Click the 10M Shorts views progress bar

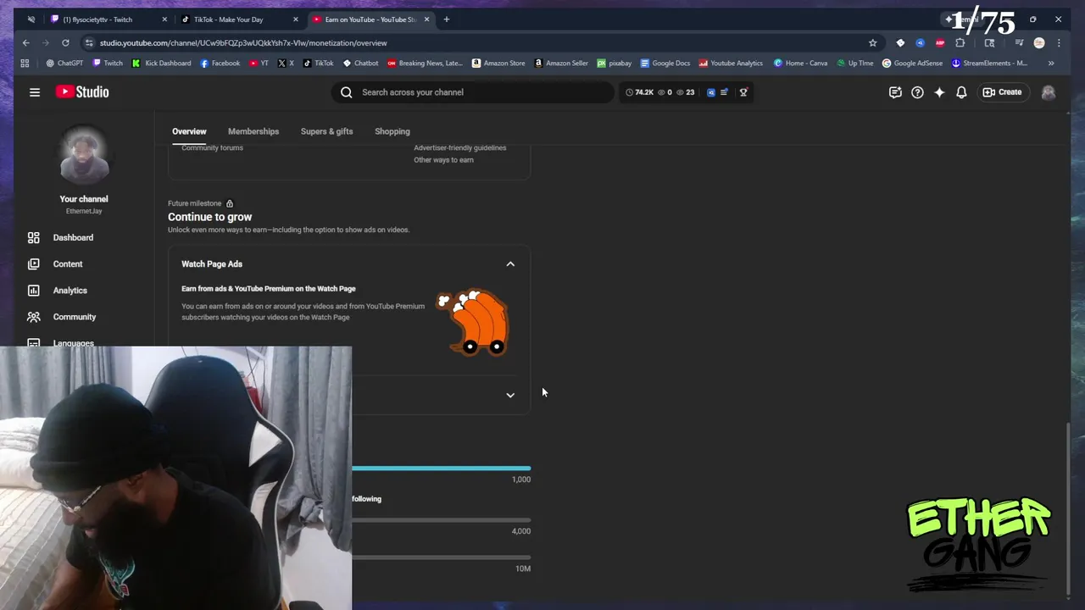(x=442, y=557)
